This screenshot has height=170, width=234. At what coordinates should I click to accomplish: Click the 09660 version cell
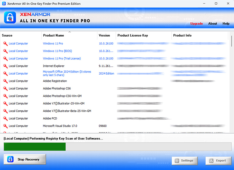click(x=103, y=126)
